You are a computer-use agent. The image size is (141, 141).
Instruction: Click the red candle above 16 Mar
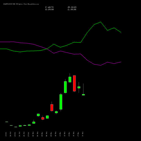[x=74, y=83]
